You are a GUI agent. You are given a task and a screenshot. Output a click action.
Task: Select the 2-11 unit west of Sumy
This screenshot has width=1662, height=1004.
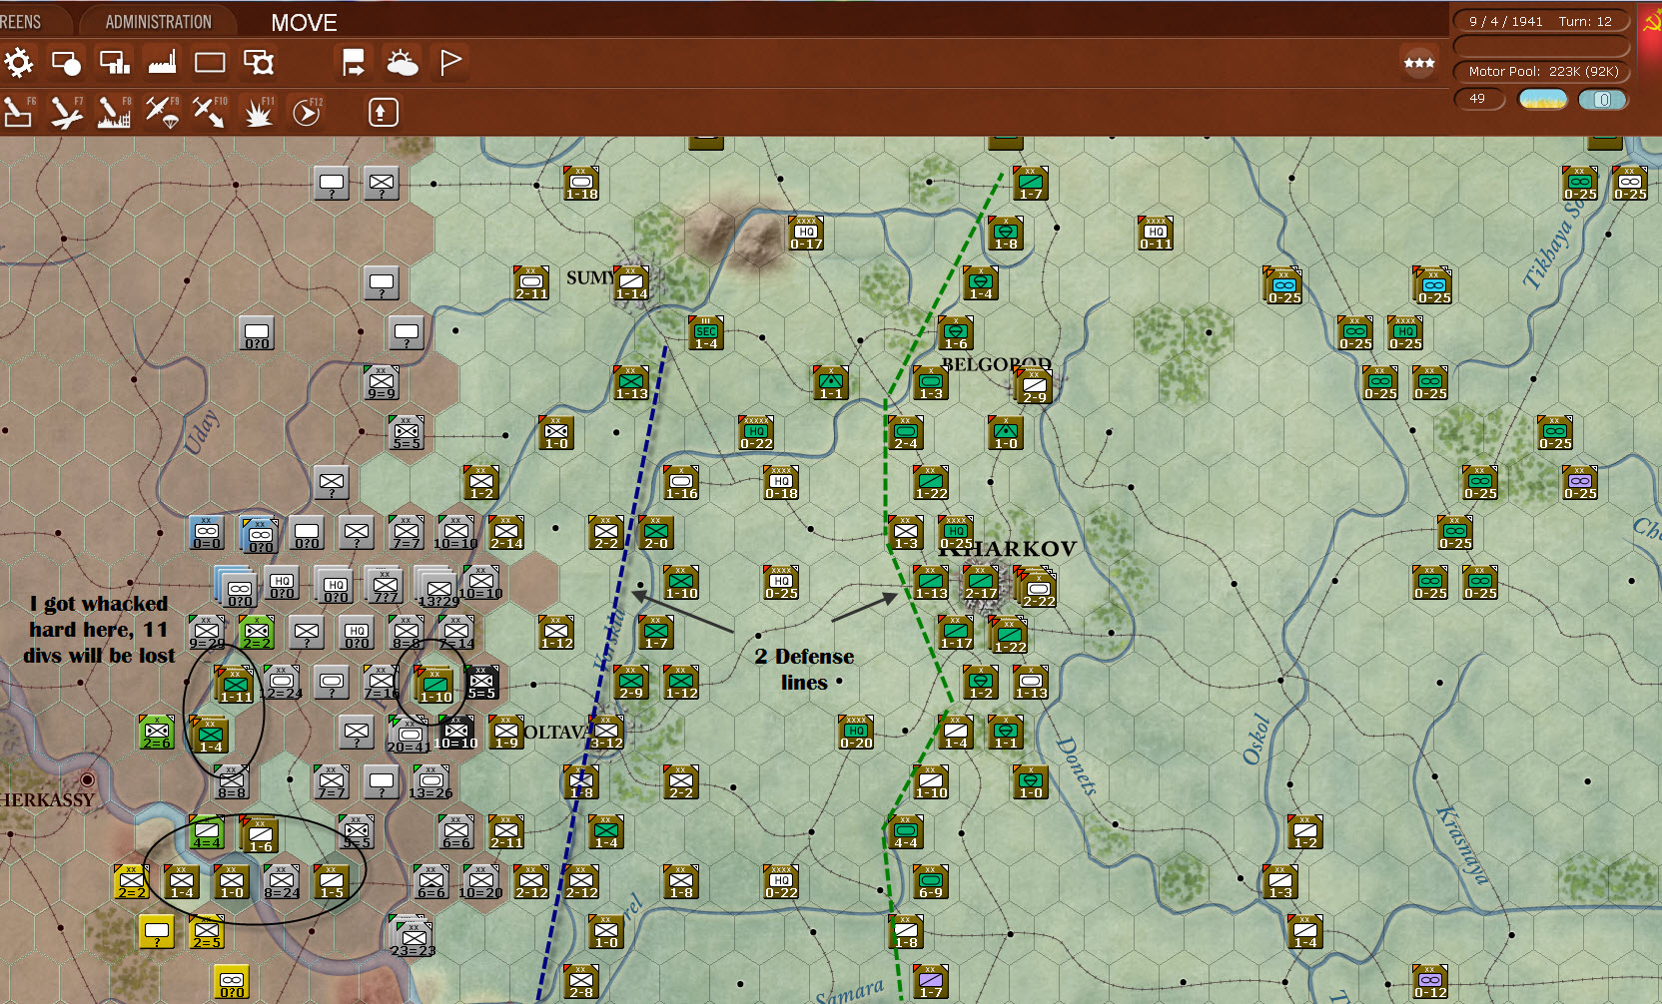pyautogui.click(x=531, y=283)
